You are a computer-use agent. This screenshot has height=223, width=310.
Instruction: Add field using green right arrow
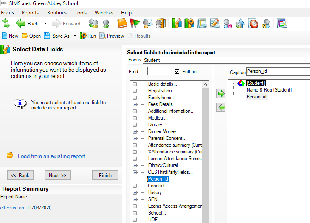pos(221,94)
